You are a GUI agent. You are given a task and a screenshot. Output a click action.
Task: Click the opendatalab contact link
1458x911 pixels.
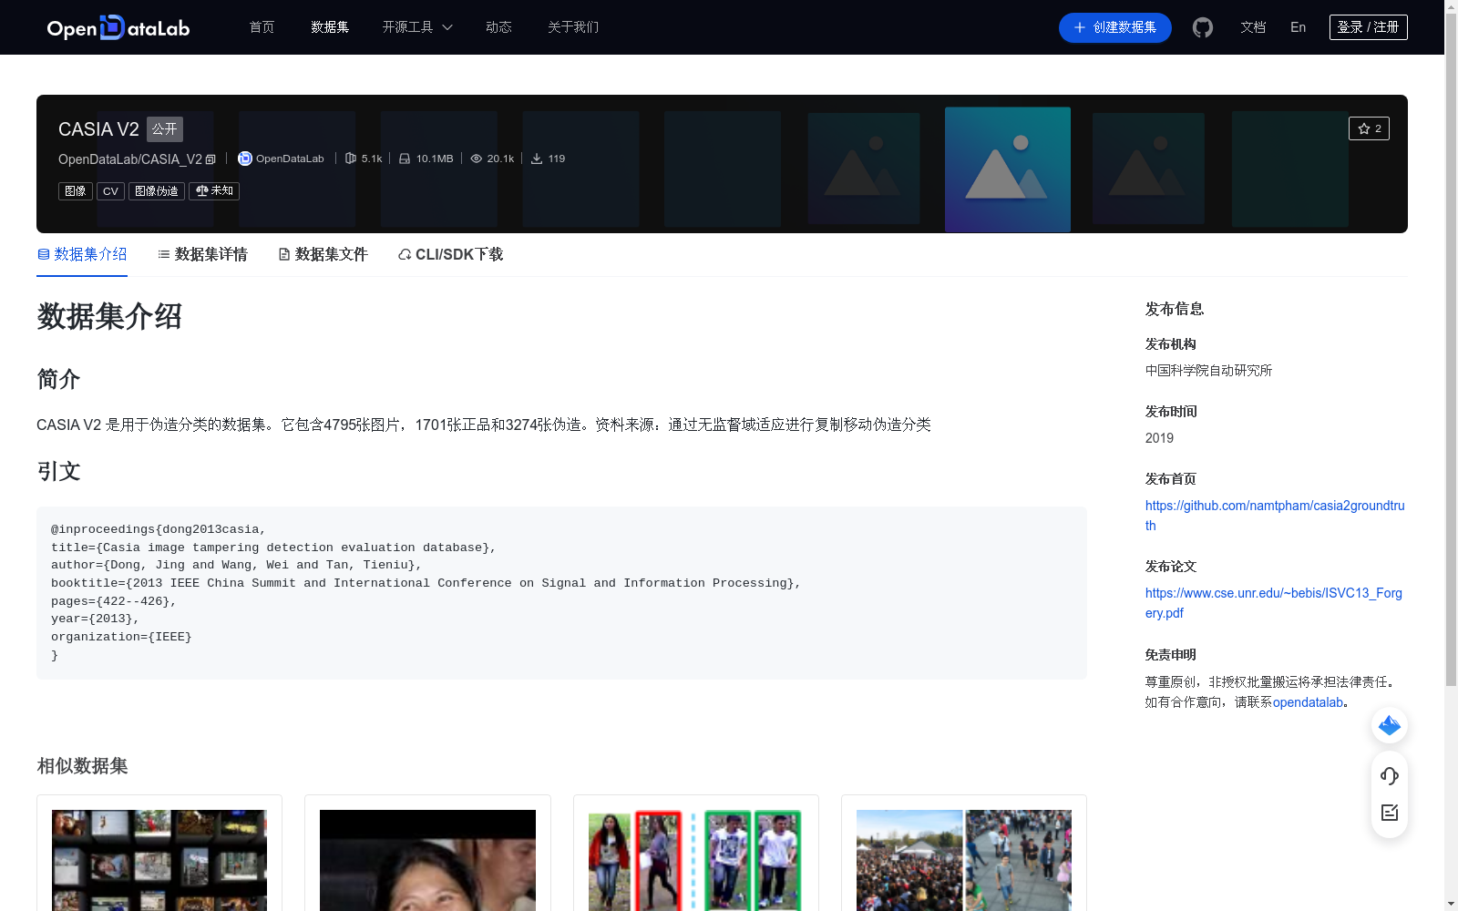[x=1308, y=702]
